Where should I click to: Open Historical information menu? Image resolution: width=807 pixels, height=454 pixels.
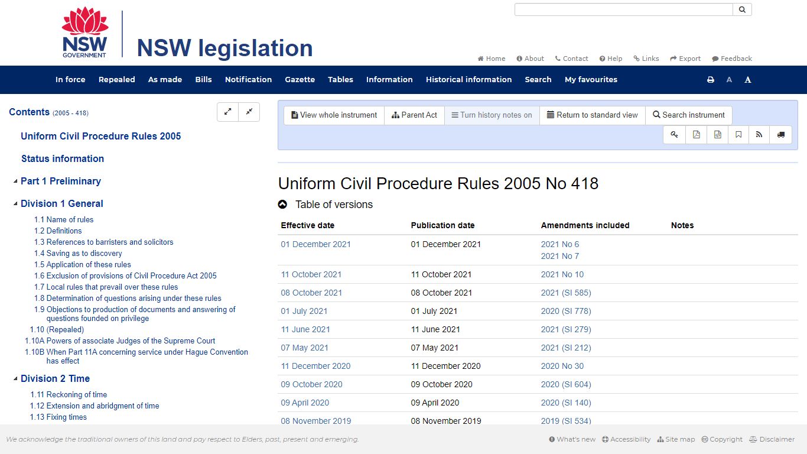[468, 80]
